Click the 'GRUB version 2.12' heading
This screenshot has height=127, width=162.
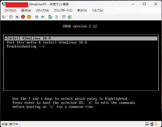pos(80,26)
